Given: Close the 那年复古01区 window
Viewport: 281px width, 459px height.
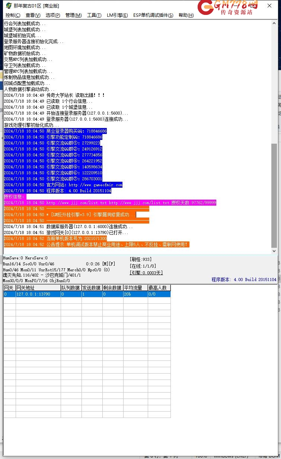Looking at the screenshot, I should [x=269, y=6].
